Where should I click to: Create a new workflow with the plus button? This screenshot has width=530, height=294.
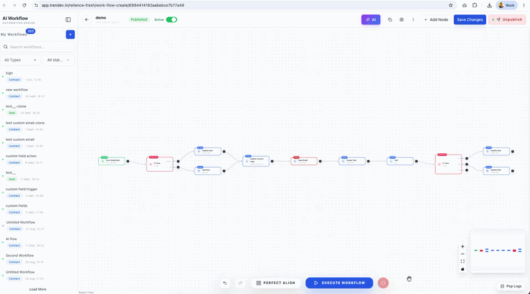(70, 34)
